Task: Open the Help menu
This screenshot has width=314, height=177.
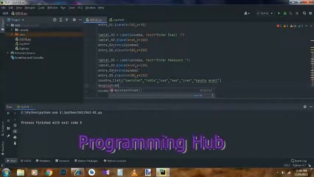Action: click(101, 8)
